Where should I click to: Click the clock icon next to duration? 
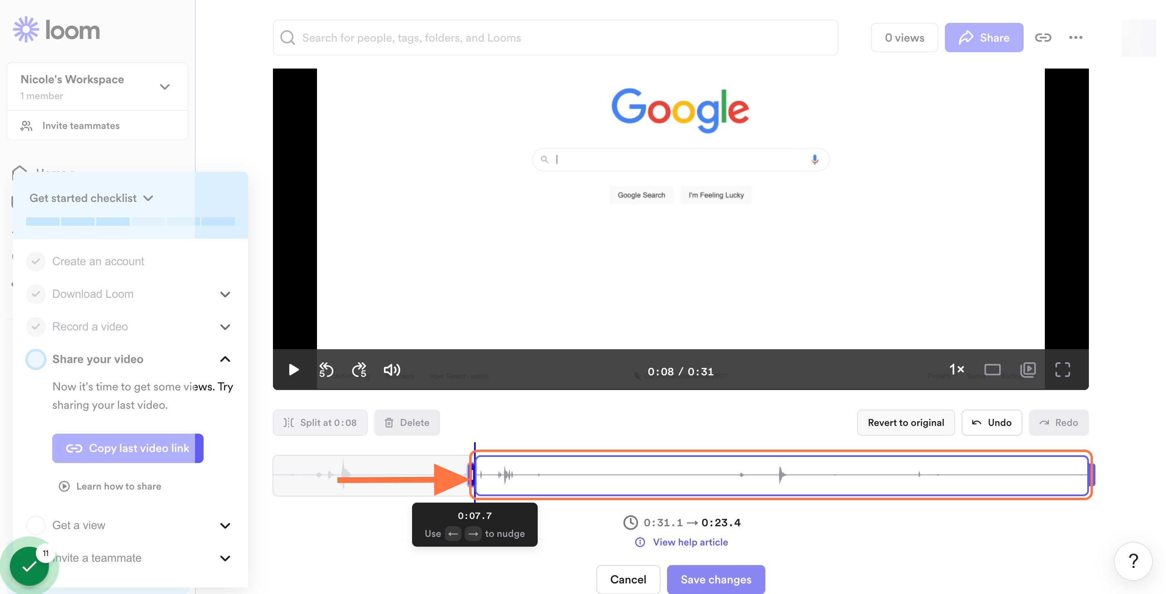[630, 523]
